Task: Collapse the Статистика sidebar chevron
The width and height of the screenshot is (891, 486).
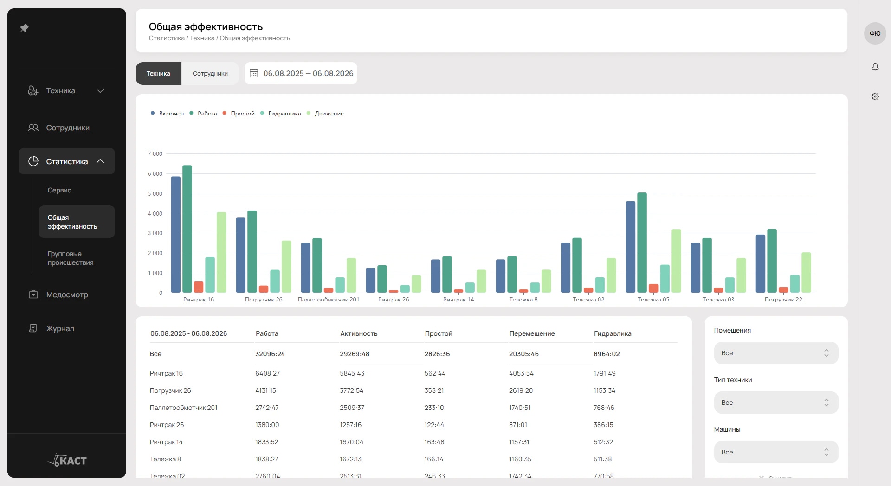Action: (x=100, y=161)
